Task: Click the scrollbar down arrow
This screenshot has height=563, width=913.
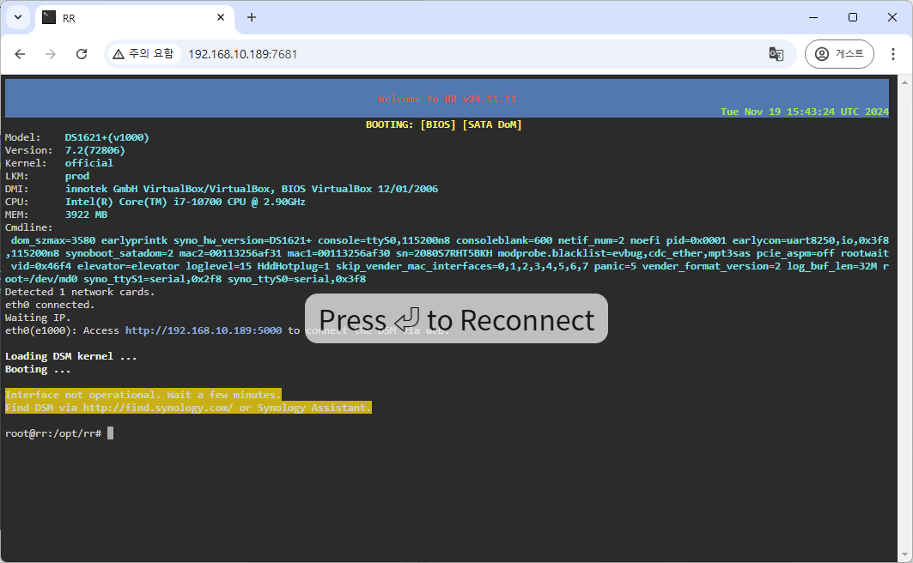Action: pyautogui.click(x=904, y=554)
